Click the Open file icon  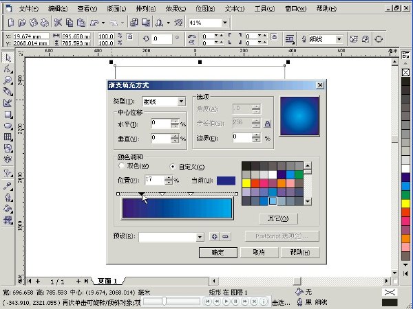point(22,23)
